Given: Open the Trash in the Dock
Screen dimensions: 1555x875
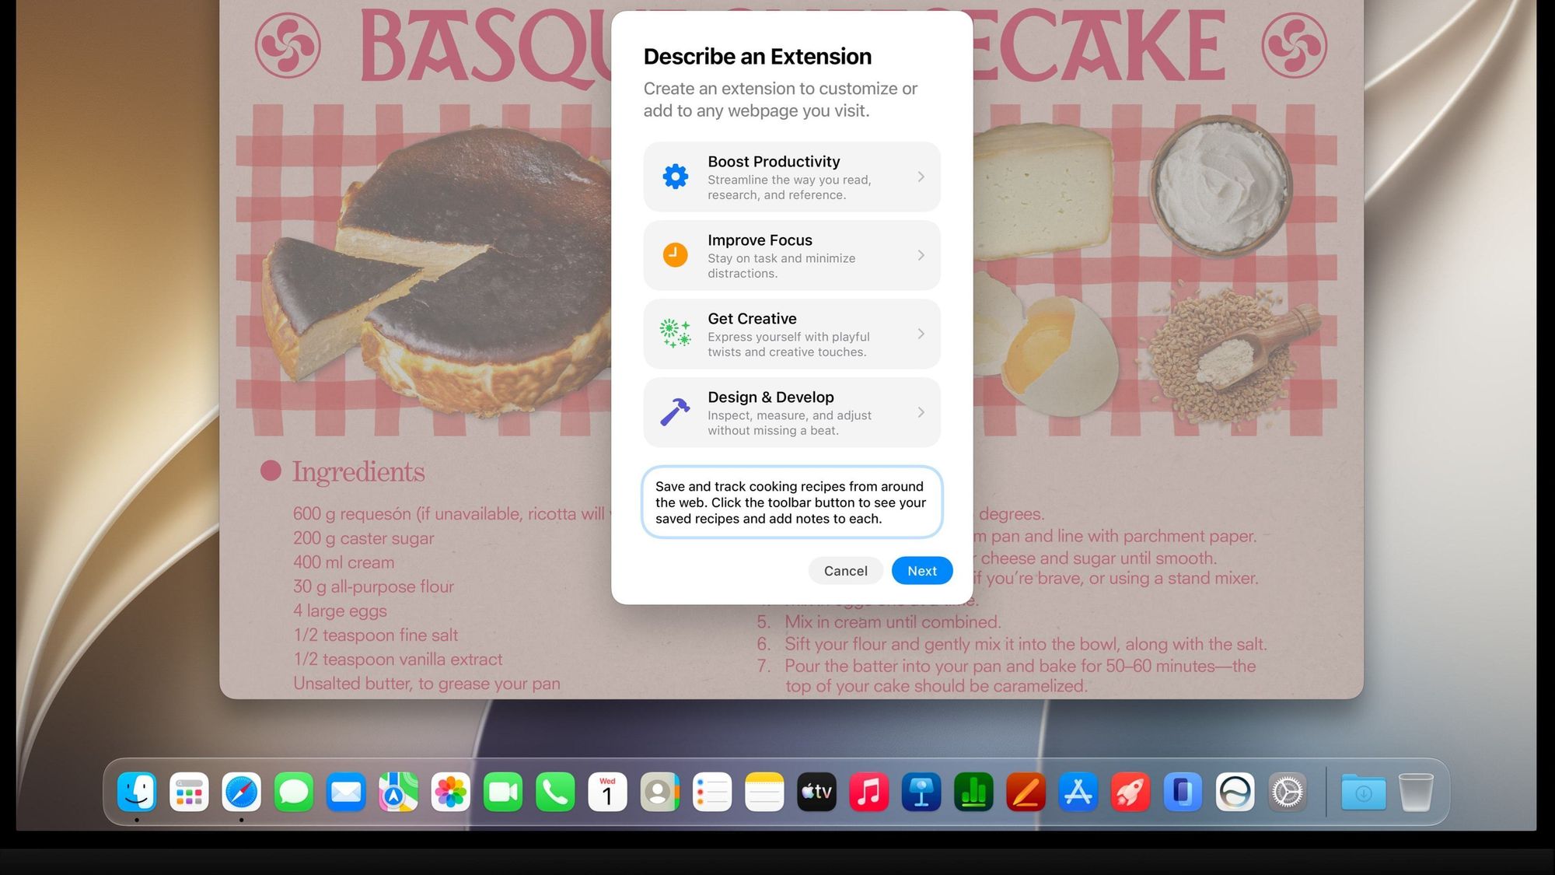Looking at the screenshot, I should [x=1415, y=793].
